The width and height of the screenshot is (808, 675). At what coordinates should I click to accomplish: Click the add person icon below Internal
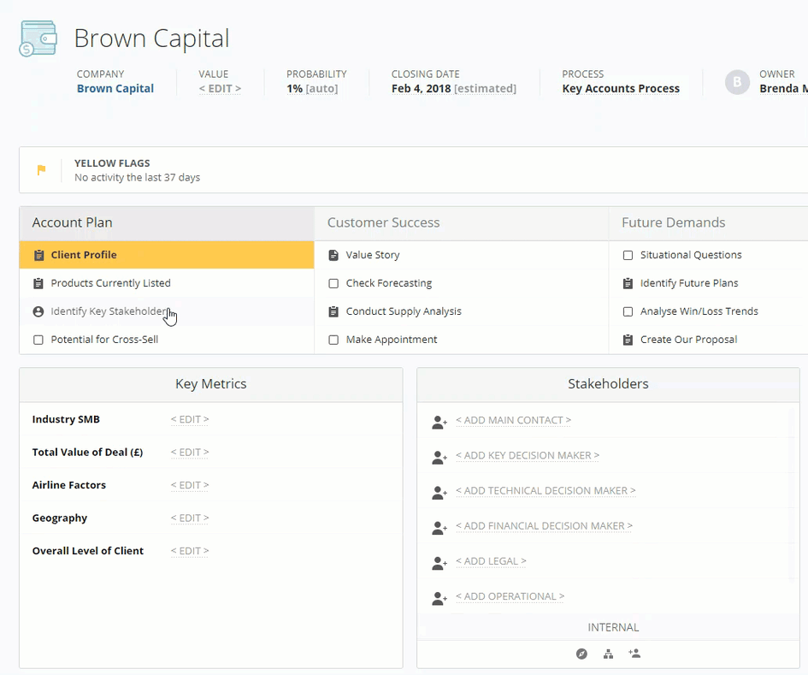(634, 654)
